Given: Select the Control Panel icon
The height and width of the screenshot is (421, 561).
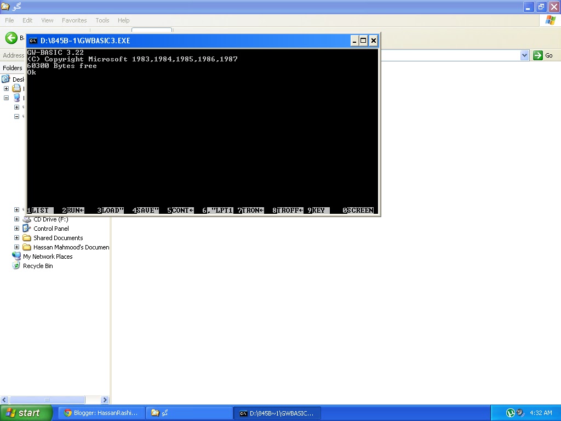Looking at the screenshot, I should coord(27,229).
